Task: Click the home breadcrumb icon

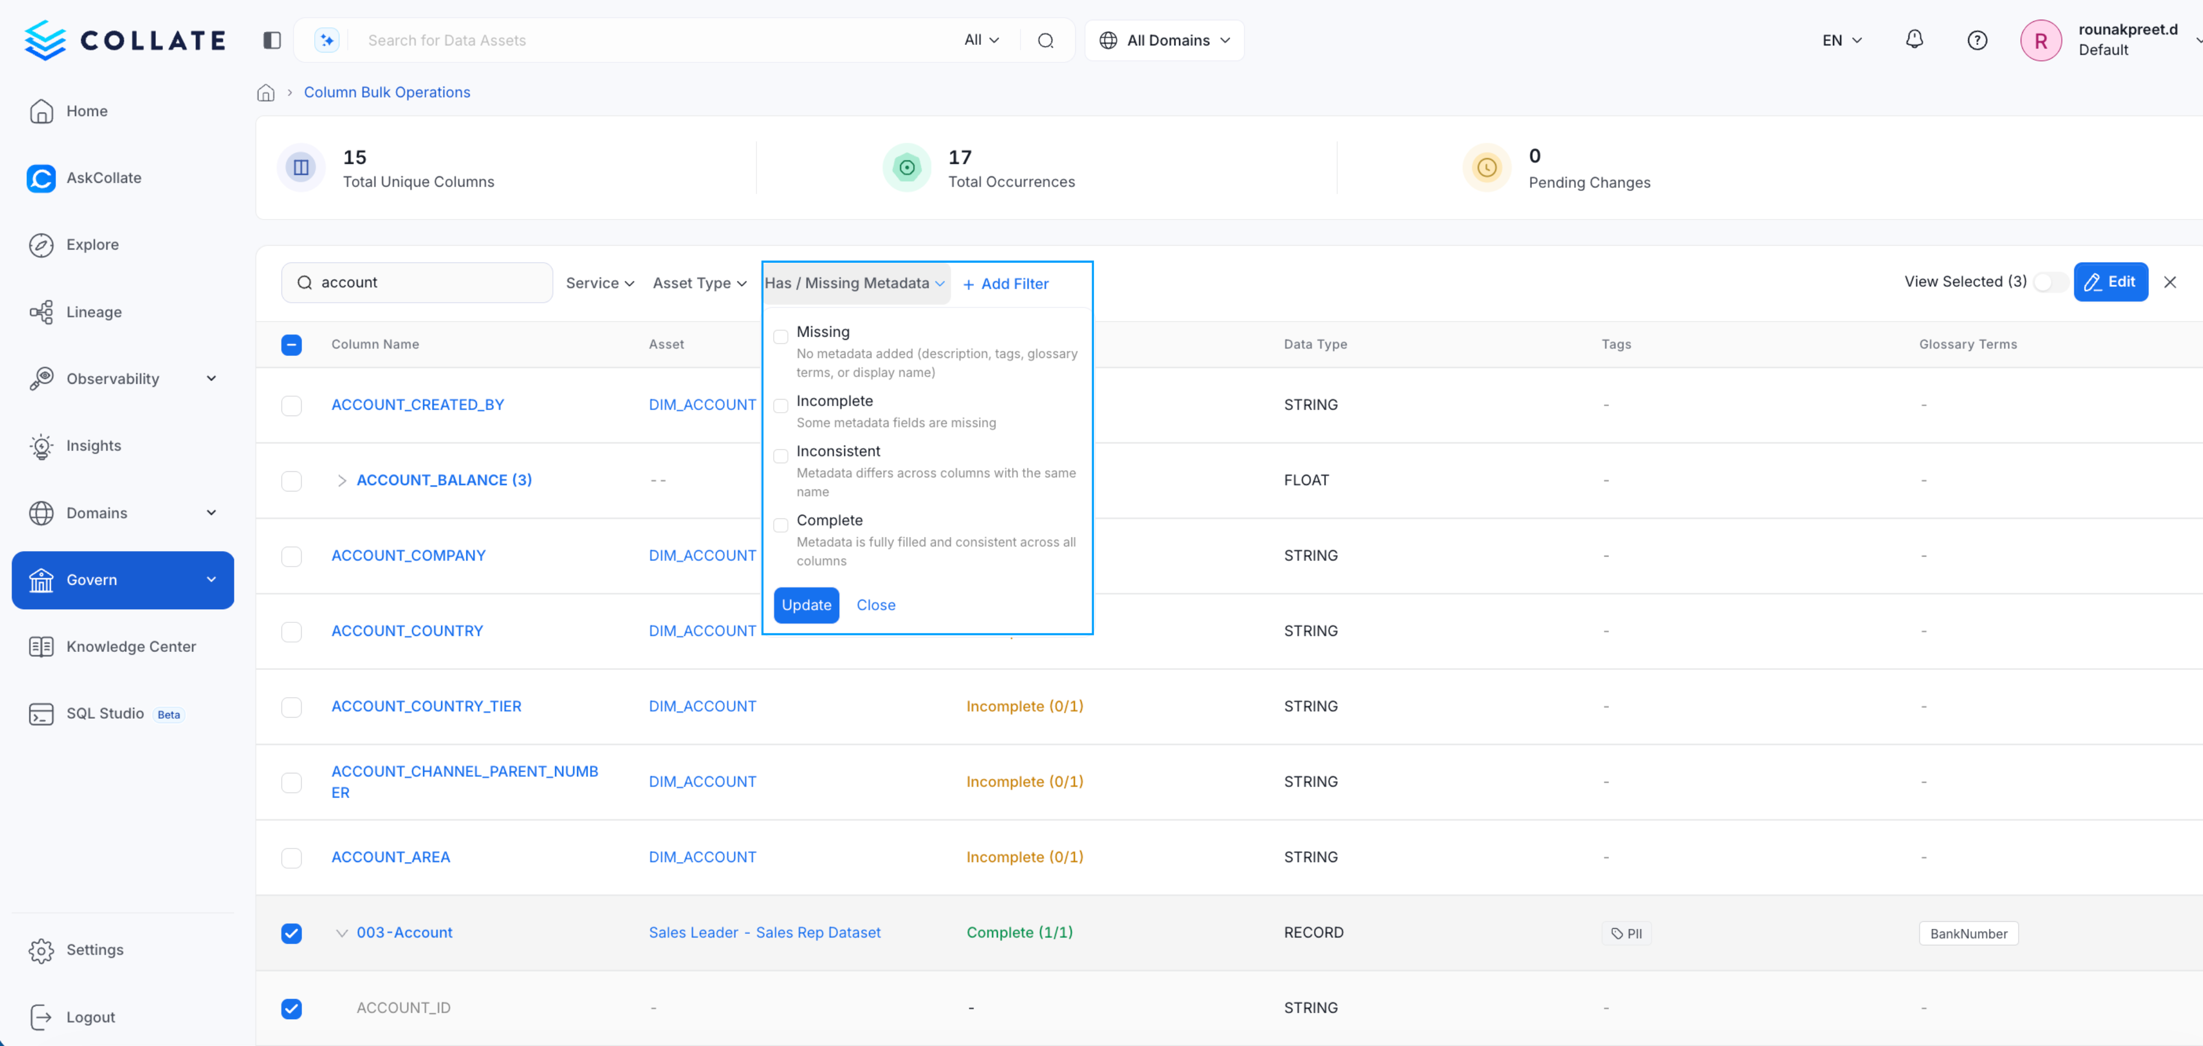Action: pyautogui.click(x=266, y=93)
